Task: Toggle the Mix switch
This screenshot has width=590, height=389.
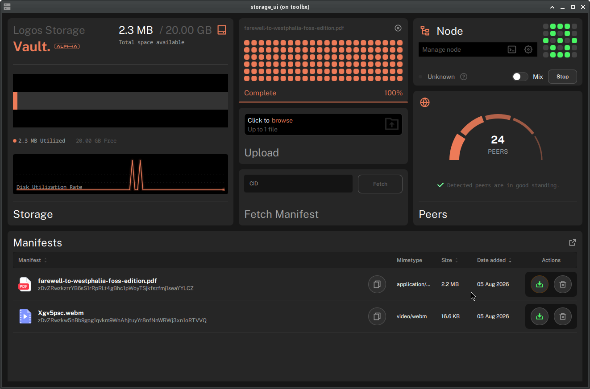Action: pyautogui.click(x=520, y=77)
